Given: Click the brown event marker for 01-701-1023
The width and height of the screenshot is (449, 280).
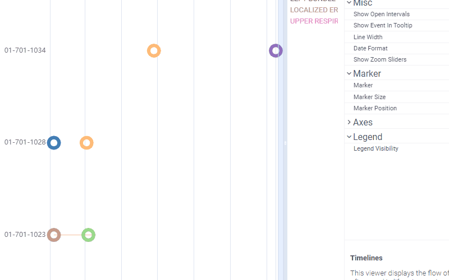Looking at the screenshot, I should point(54,235).
